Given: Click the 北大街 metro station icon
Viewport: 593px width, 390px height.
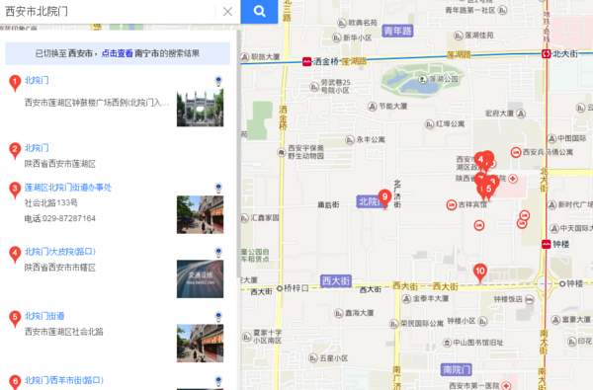Looking at the screenshot, I should click(546, 54).
